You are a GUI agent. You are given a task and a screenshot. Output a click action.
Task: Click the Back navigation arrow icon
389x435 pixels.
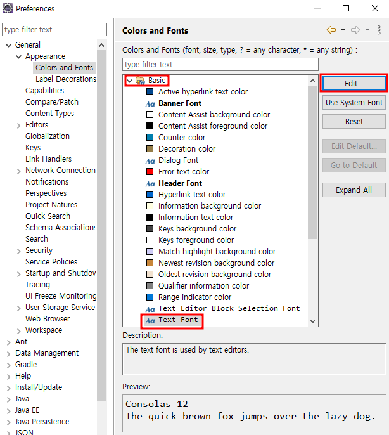pyautogui.click(x=331, y=30)
